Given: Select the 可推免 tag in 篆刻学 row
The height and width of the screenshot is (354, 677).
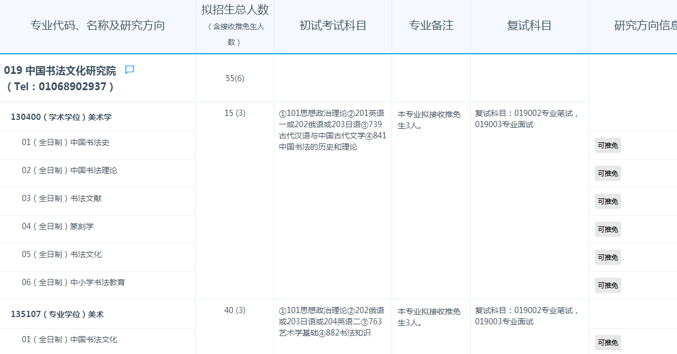Looking at the screenshot, I should click(607, 230).
